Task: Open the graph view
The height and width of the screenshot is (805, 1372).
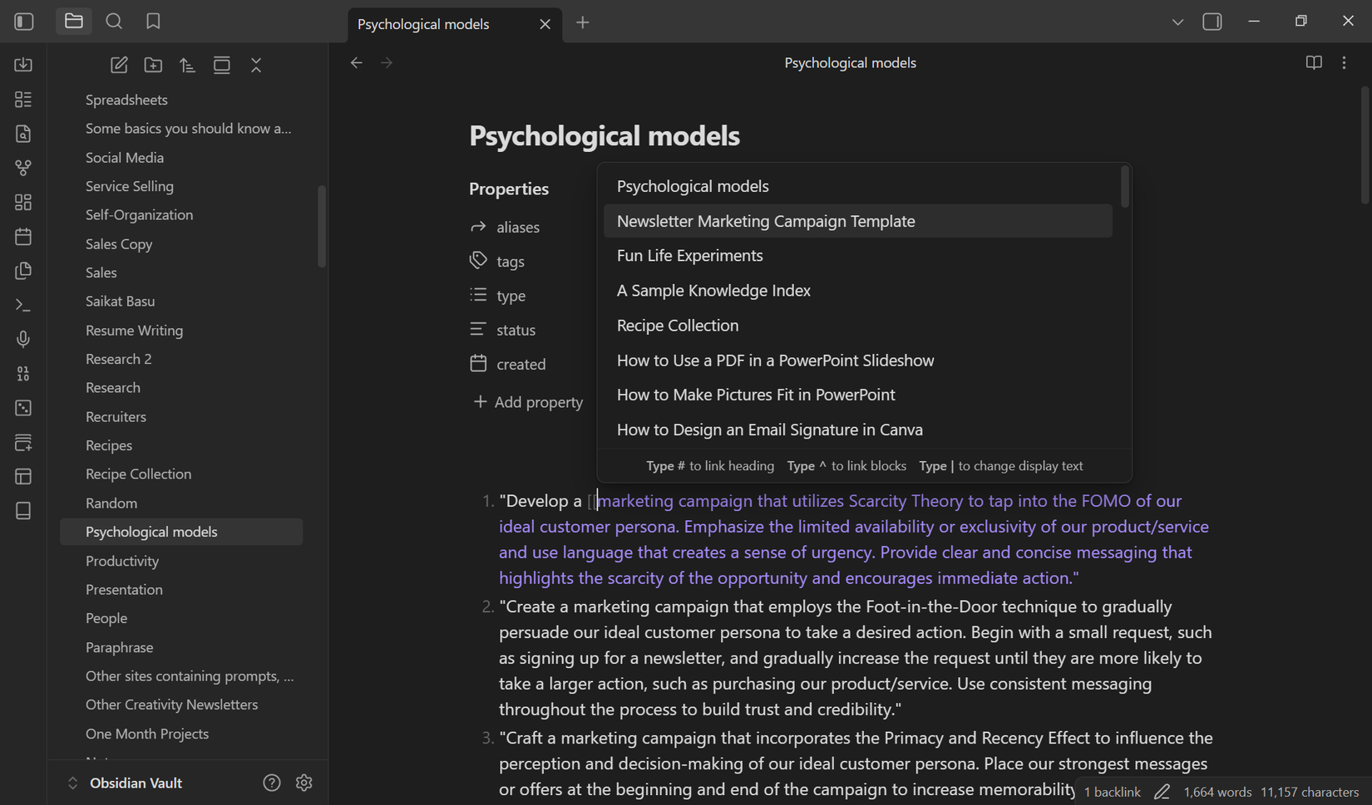Action: 23,168
